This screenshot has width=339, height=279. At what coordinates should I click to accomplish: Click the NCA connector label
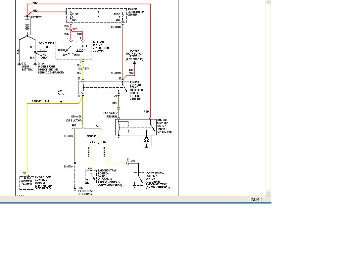pyautogui.click(x=133, y=161)
